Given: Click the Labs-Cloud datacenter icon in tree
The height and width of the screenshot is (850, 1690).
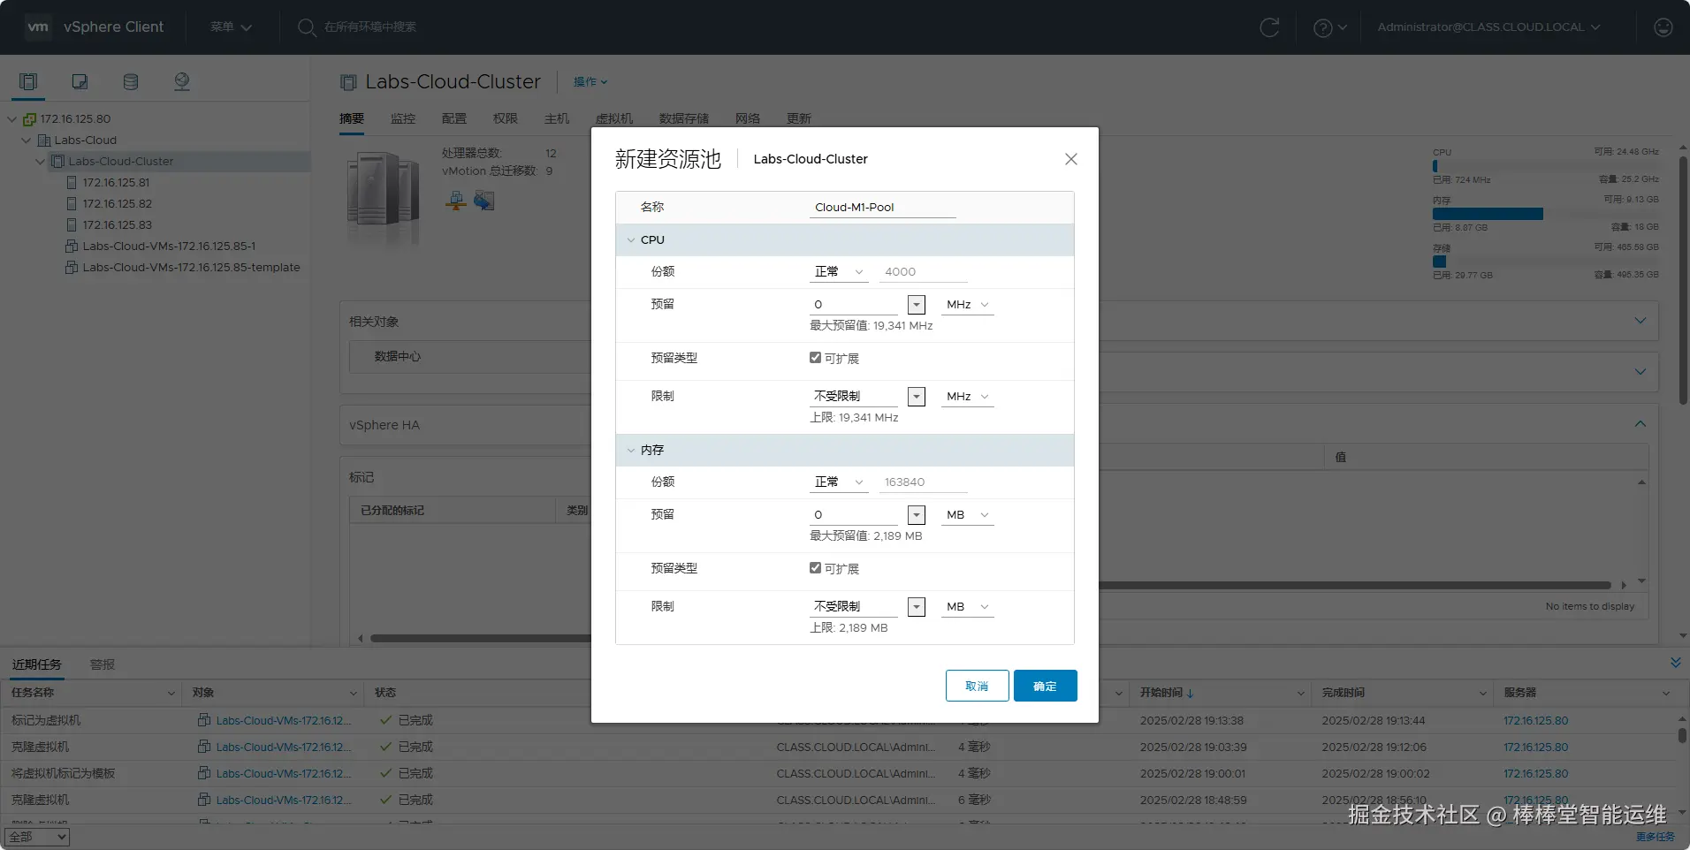Looking at the screenshot, I should (x=44, y=140).
